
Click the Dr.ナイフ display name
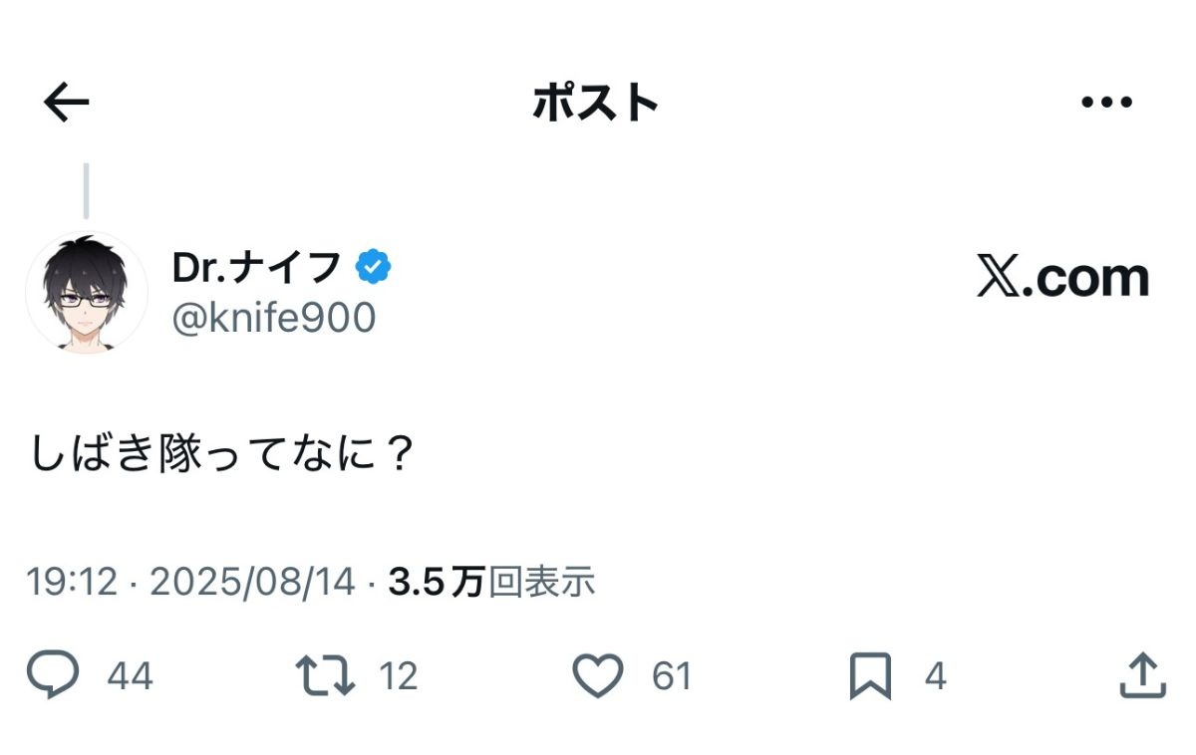257,267
